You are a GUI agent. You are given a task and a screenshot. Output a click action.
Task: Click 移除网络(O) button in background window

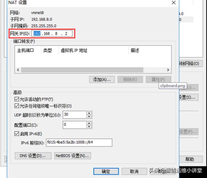coord(191,64)
